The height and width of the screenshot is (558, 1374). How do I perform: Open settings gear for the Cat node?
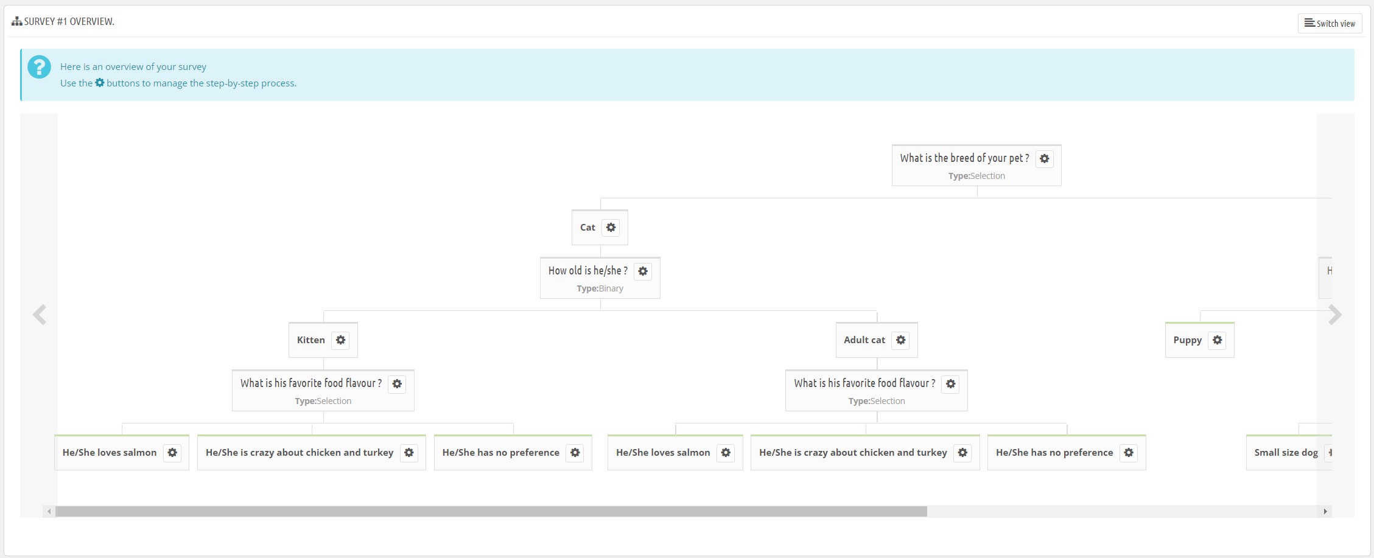click(x=611, y=228)
